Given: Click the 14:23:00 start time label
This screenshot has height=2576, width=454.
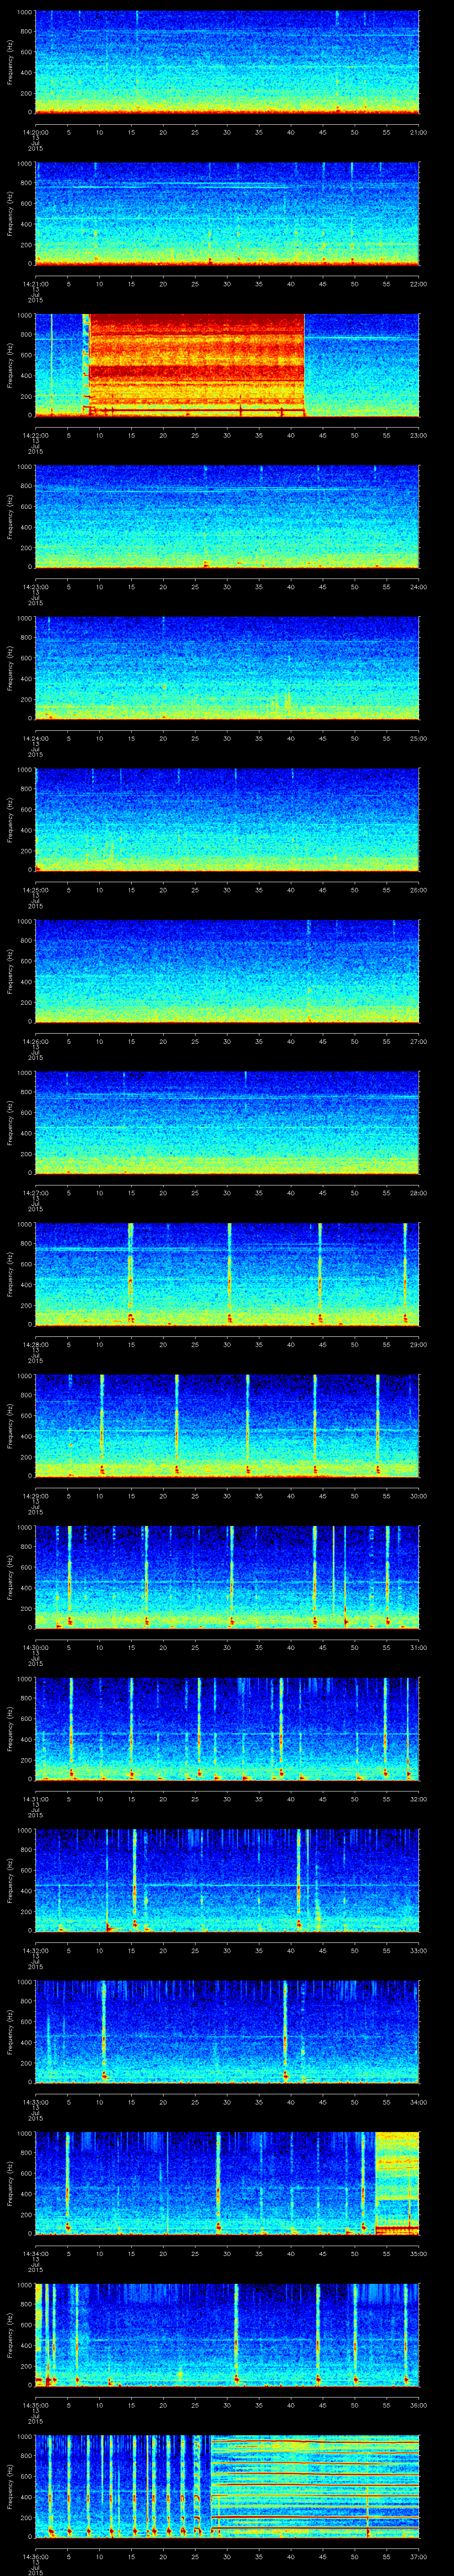Looking at the screenshot, I should coord(35,587).
